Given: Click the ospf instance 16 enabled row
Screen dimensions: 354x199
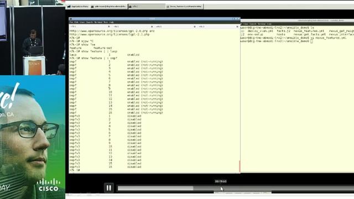Looking at the screenshot, I should [116, 113].
